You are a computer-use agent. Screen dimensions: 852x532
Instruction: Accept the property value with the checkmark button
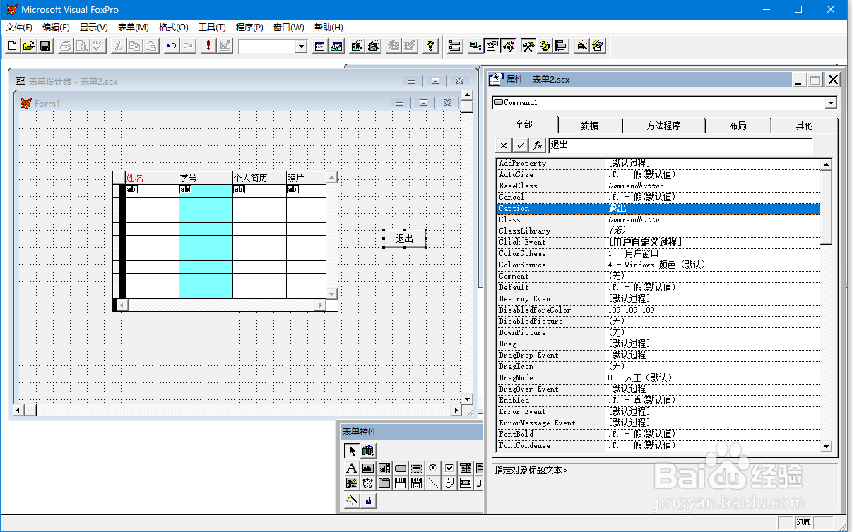coord(521,145)
